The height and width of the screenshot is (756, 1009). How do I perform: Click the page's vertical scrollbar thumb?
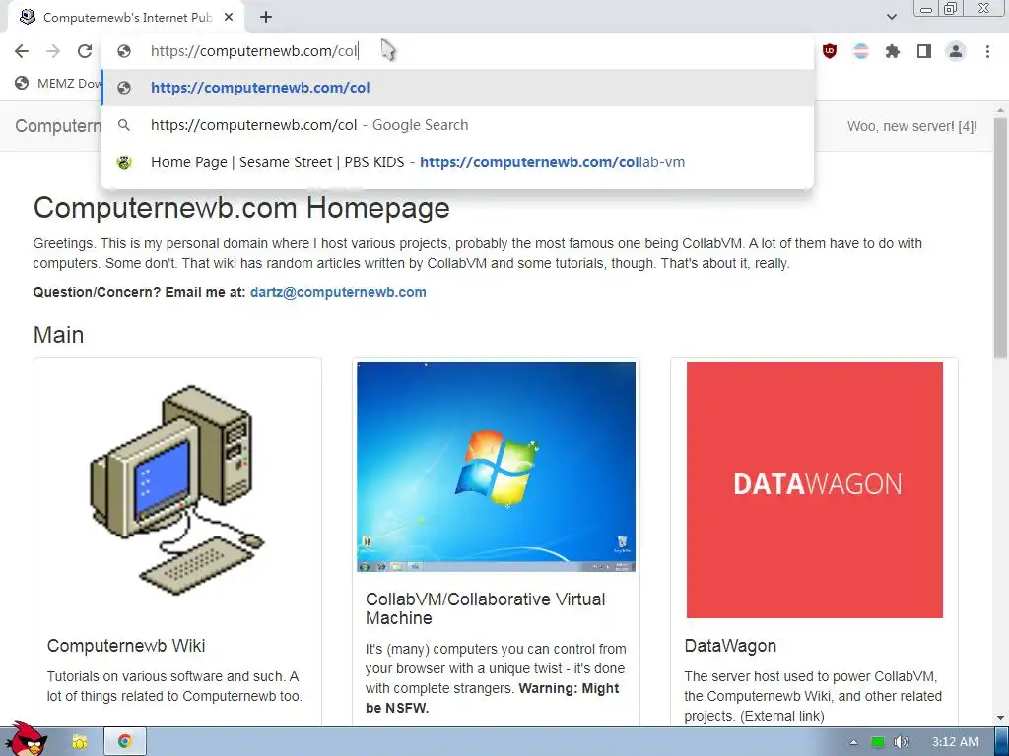[x=1000, y=238]
